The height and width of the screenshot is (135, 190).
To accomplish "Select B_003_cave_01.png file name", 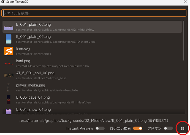I will [x=33, y=98].
